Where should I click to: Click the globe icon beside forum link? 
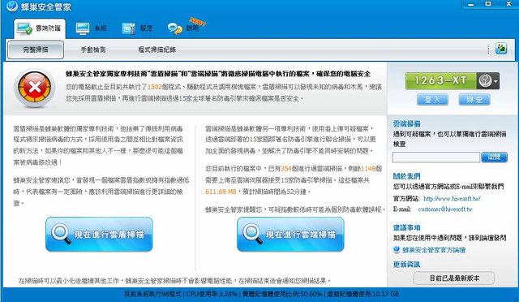tap(397, 249)
